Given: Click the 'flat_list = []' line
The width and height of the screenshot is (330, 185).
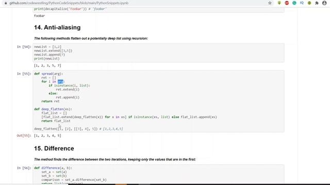Looking at the screenshot, I should click(x=54, y=113).
